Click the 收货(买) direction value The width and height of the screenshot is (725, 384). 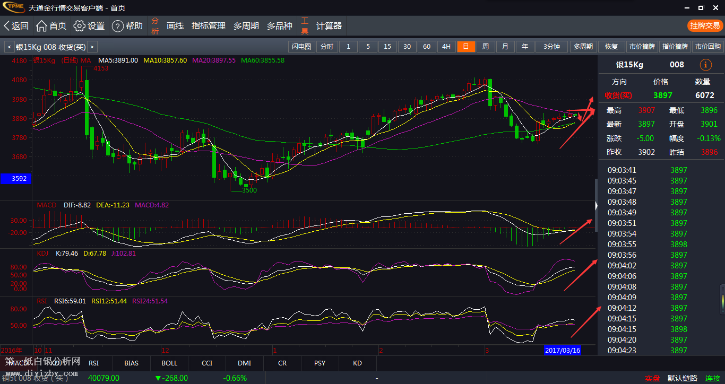tap(619, 95)
